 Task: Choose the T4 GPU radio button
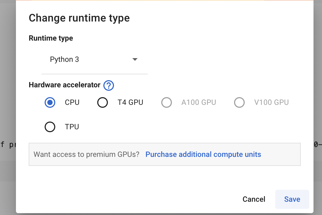(103, 102)
